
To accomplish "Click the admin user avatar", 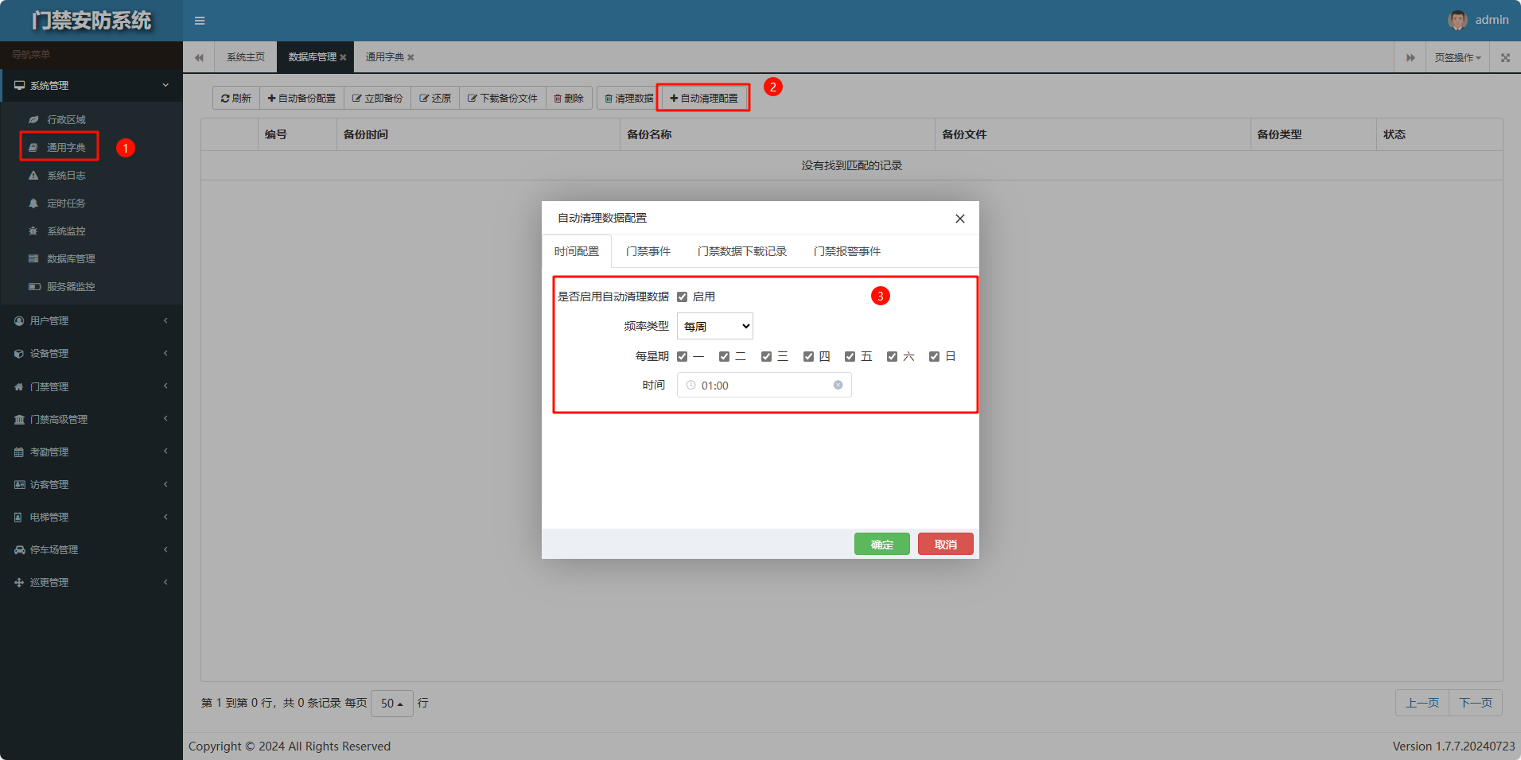I will point(1457,21).
